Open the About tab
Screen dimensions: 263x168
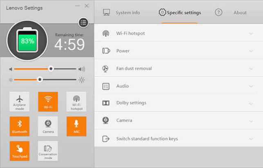pyautogui.click(x=240, y=13)
